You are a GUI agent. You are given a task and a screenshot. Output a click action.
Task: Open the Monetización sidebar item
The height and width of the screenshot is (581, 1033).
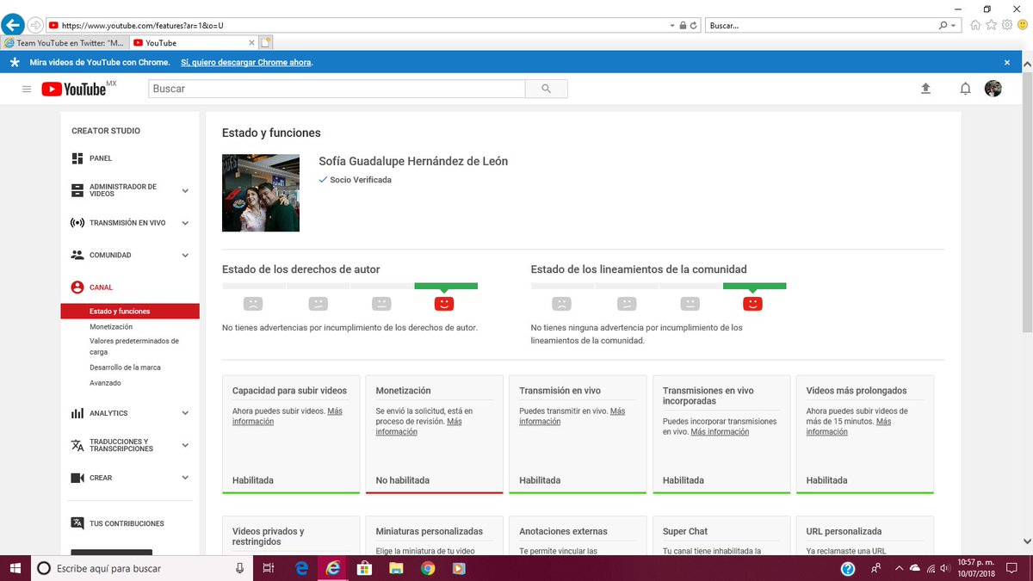coord(111,327)
